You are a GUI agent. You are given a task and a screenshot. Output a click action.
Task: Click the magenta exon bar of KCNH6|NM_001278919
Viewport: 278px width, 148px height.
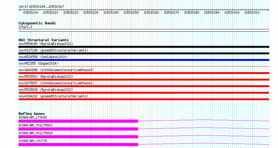pyautogui.click(x=78, y=137)
